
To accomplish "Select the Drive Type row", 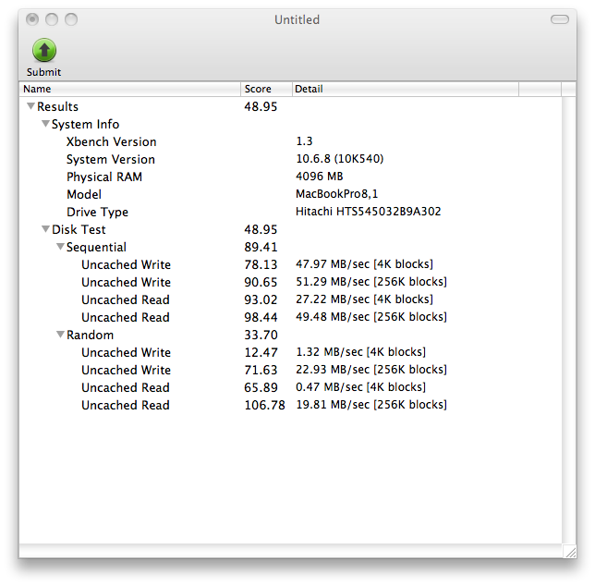I will [290, 212].
